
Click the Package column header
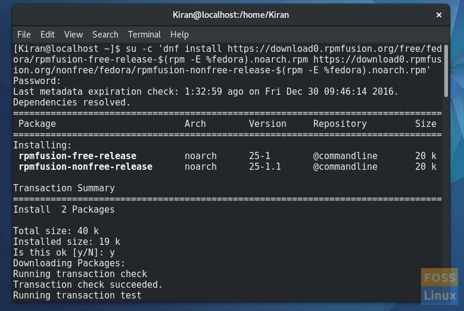pyautogui.click(x=38, y=124)
